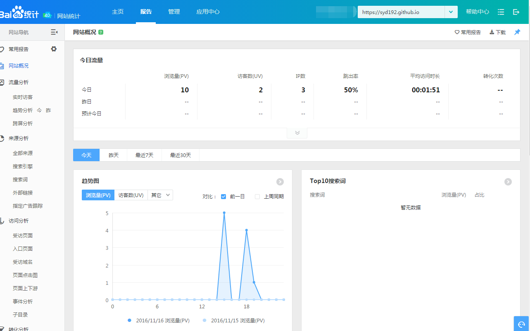Image resolution: width=530 pixels, height=331 pixels.
Task: Open the site URL dropdown arrow
Action: coord(451,12)
